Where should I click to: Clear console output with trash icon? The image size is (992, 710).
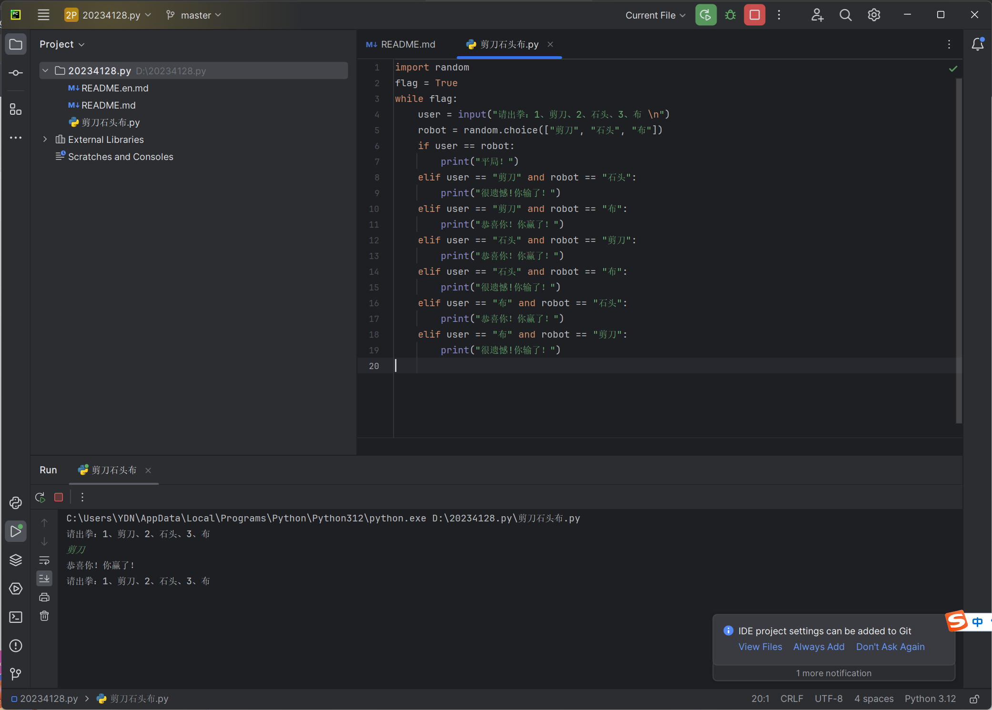point(44,616)
